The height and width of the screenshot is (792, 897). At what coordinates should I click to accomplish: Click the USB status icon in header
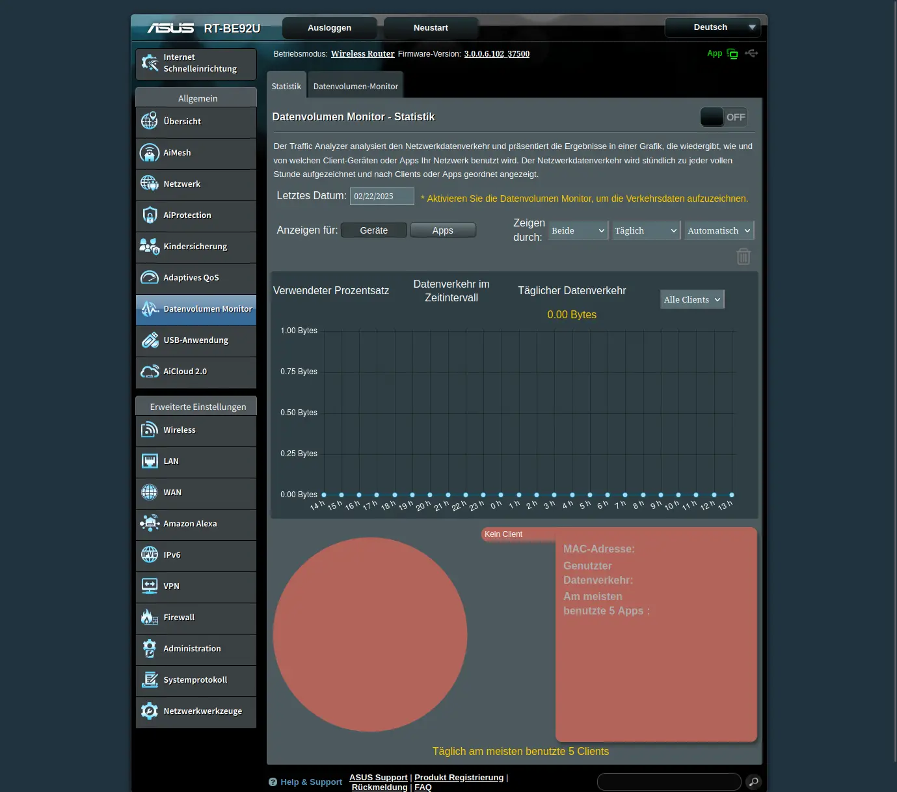751,53
